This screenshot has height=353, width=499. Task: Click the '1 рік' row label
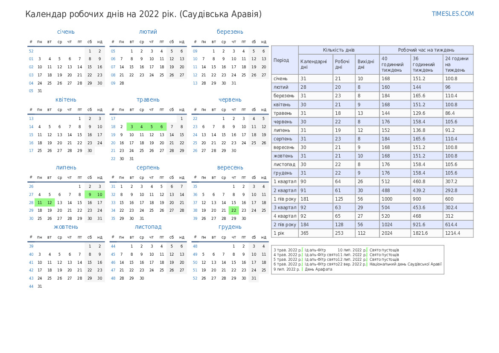coord(285,233)
